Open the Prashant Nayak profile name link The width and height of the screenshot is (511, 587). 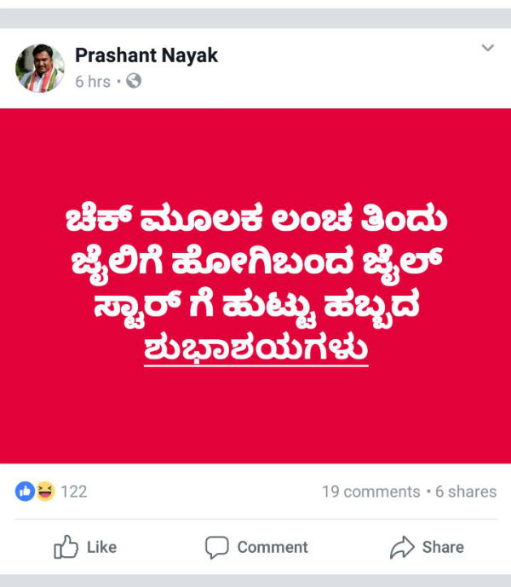(146, 55)
